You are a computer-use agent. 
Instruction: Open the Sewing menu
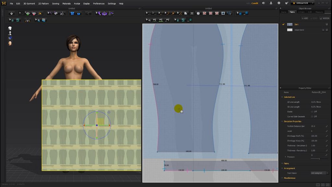tap(55, 4)
